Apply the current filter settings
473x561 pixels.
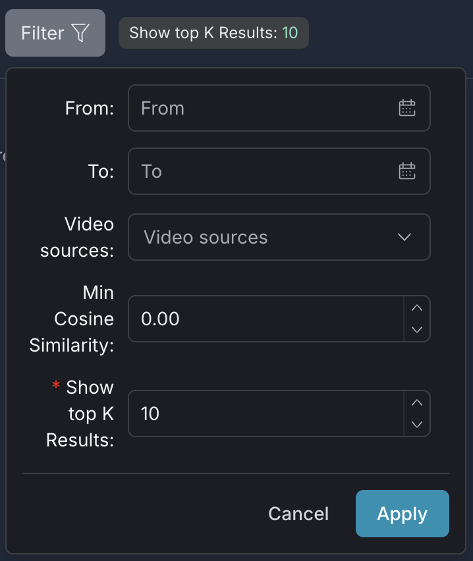402,514
